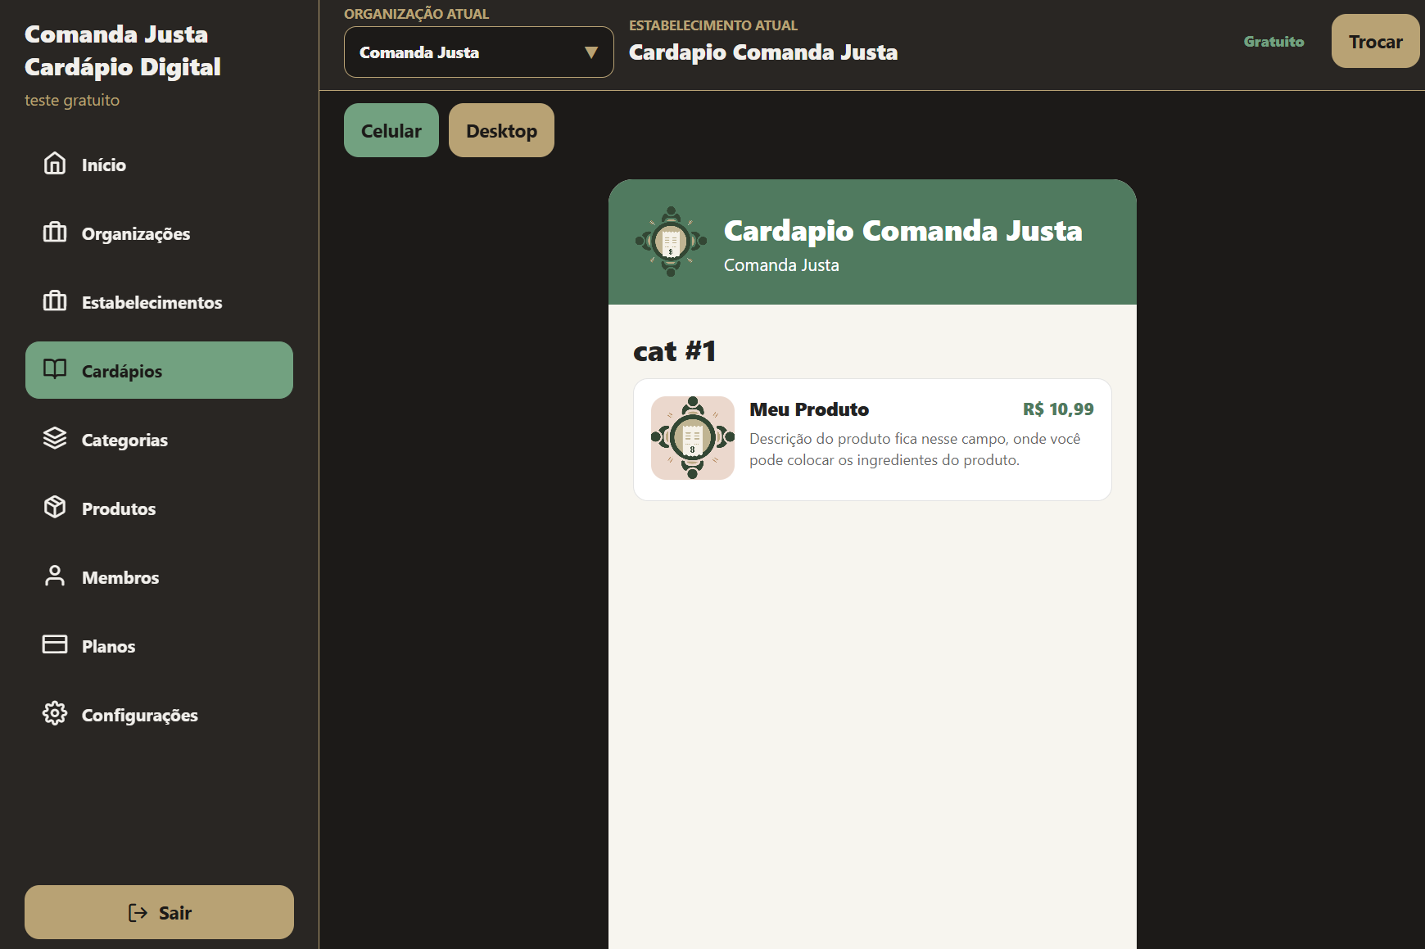Viewport: 1425px width, 949px height.
Task: Switch preview to Celular mode
Action: click(391, 130)
